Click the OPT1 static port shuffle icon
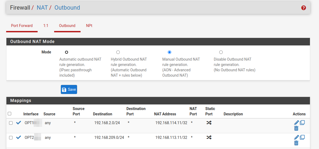 click(x=209, y=123)
